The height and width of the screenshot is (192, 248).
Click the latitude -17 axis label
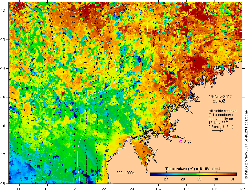point(3,155)
